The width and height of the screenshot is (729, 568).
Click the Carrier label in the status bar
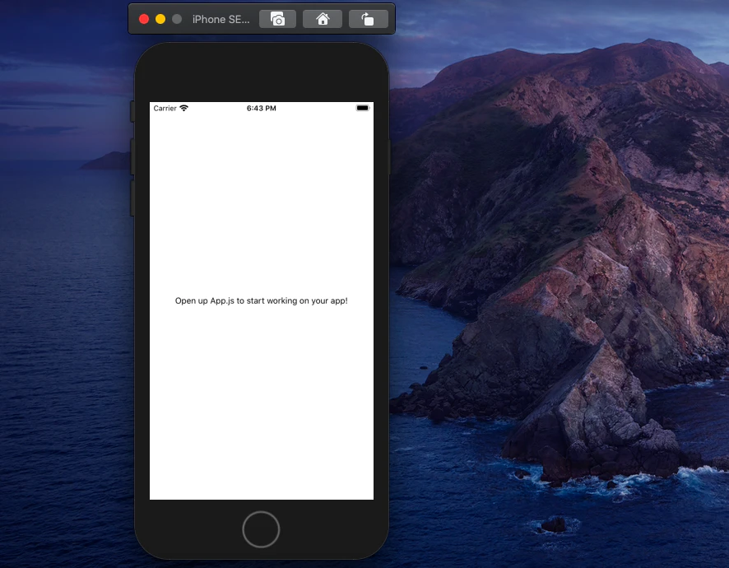tap(165, 109)
